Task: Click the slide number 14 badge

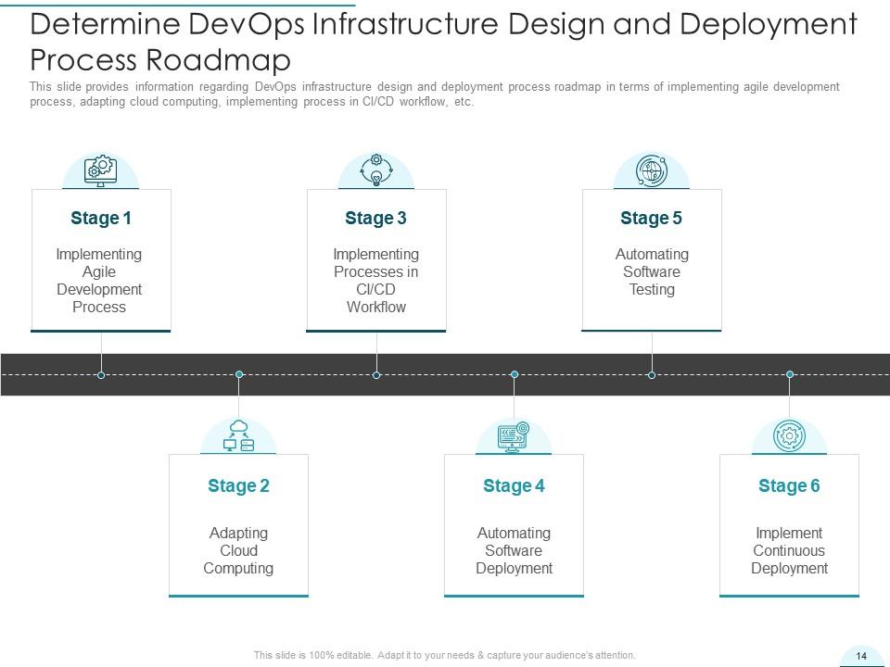Action: coord(863,655)
